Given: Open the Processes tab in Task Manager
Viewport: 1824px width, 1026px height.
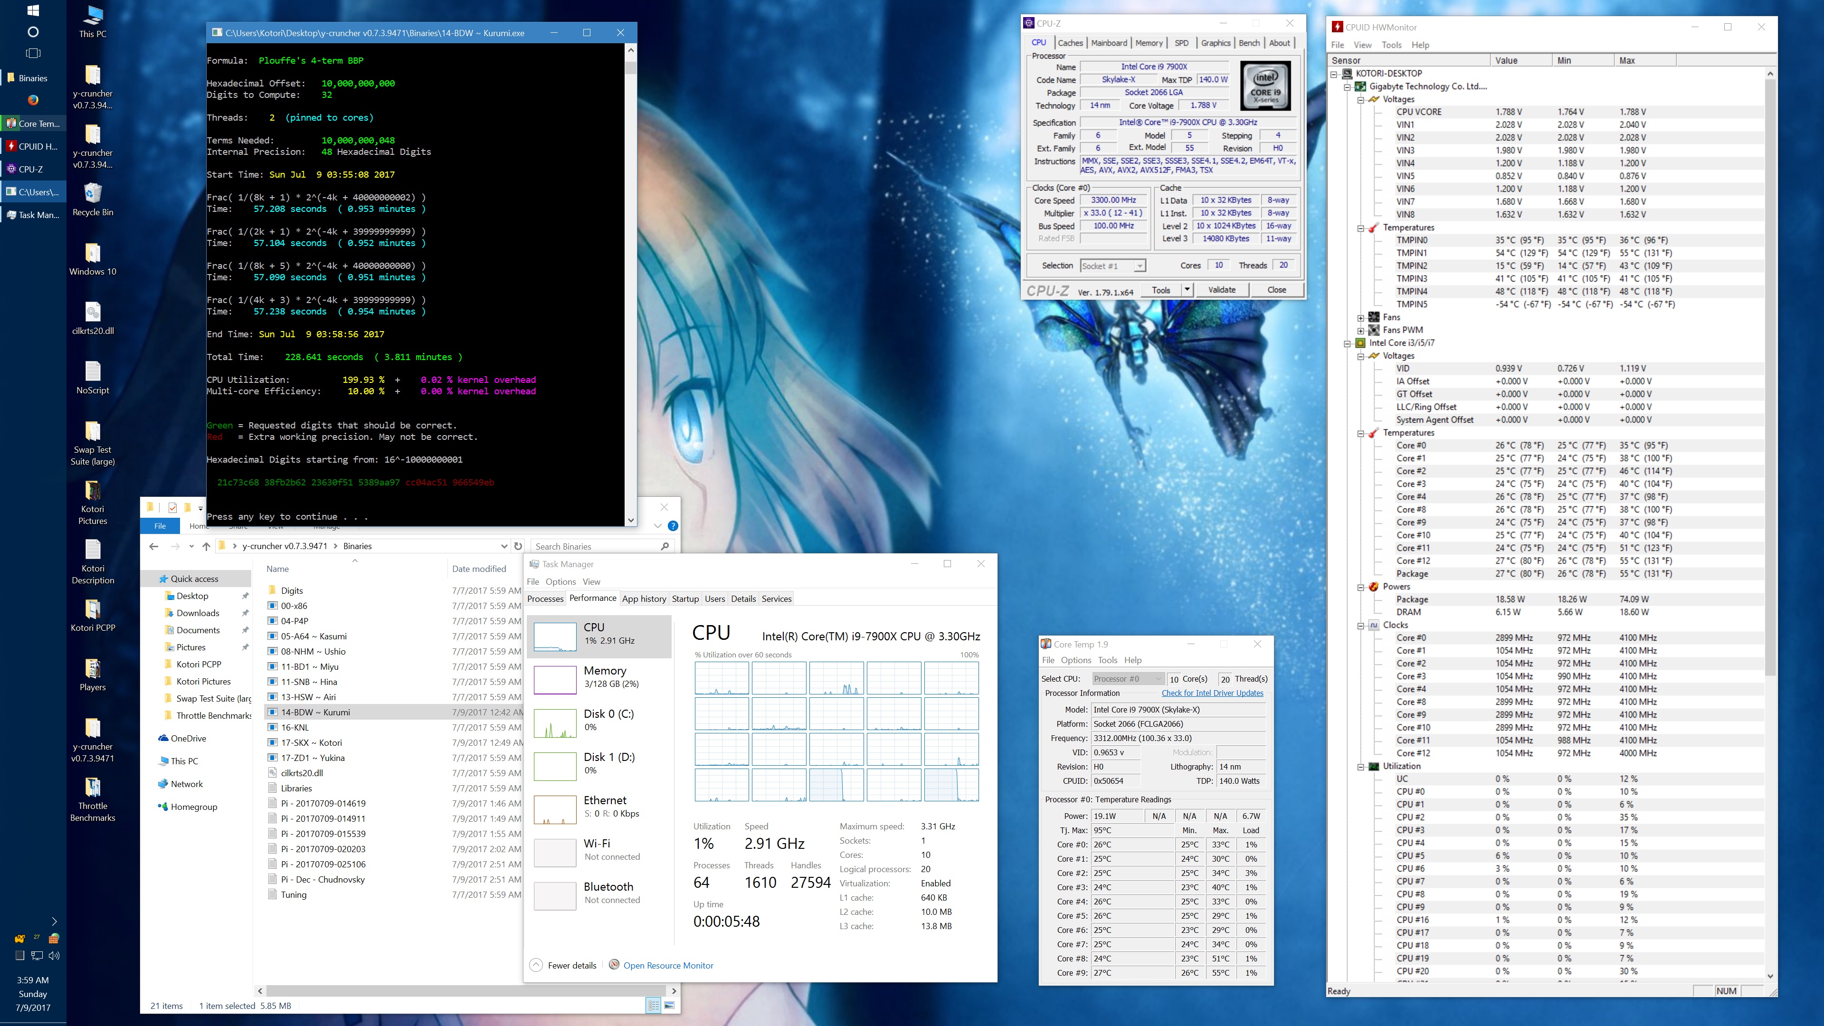Looking at the screenshot, I should point(545,598).
